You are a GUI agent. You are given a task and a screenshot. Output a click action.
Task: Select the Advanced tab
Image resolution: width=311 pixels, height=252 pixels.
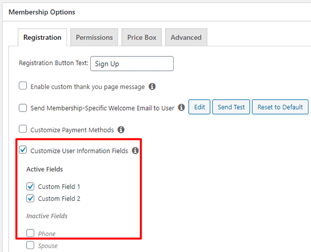pyautogui.click(x=186, y=37)
